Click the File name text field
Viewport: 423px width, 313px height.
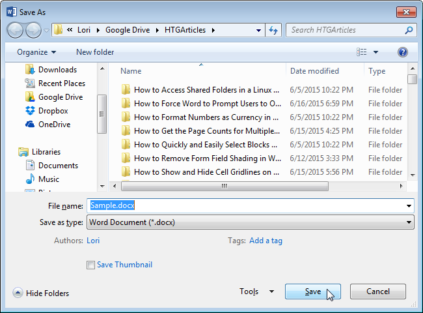(x=251, y=206)
